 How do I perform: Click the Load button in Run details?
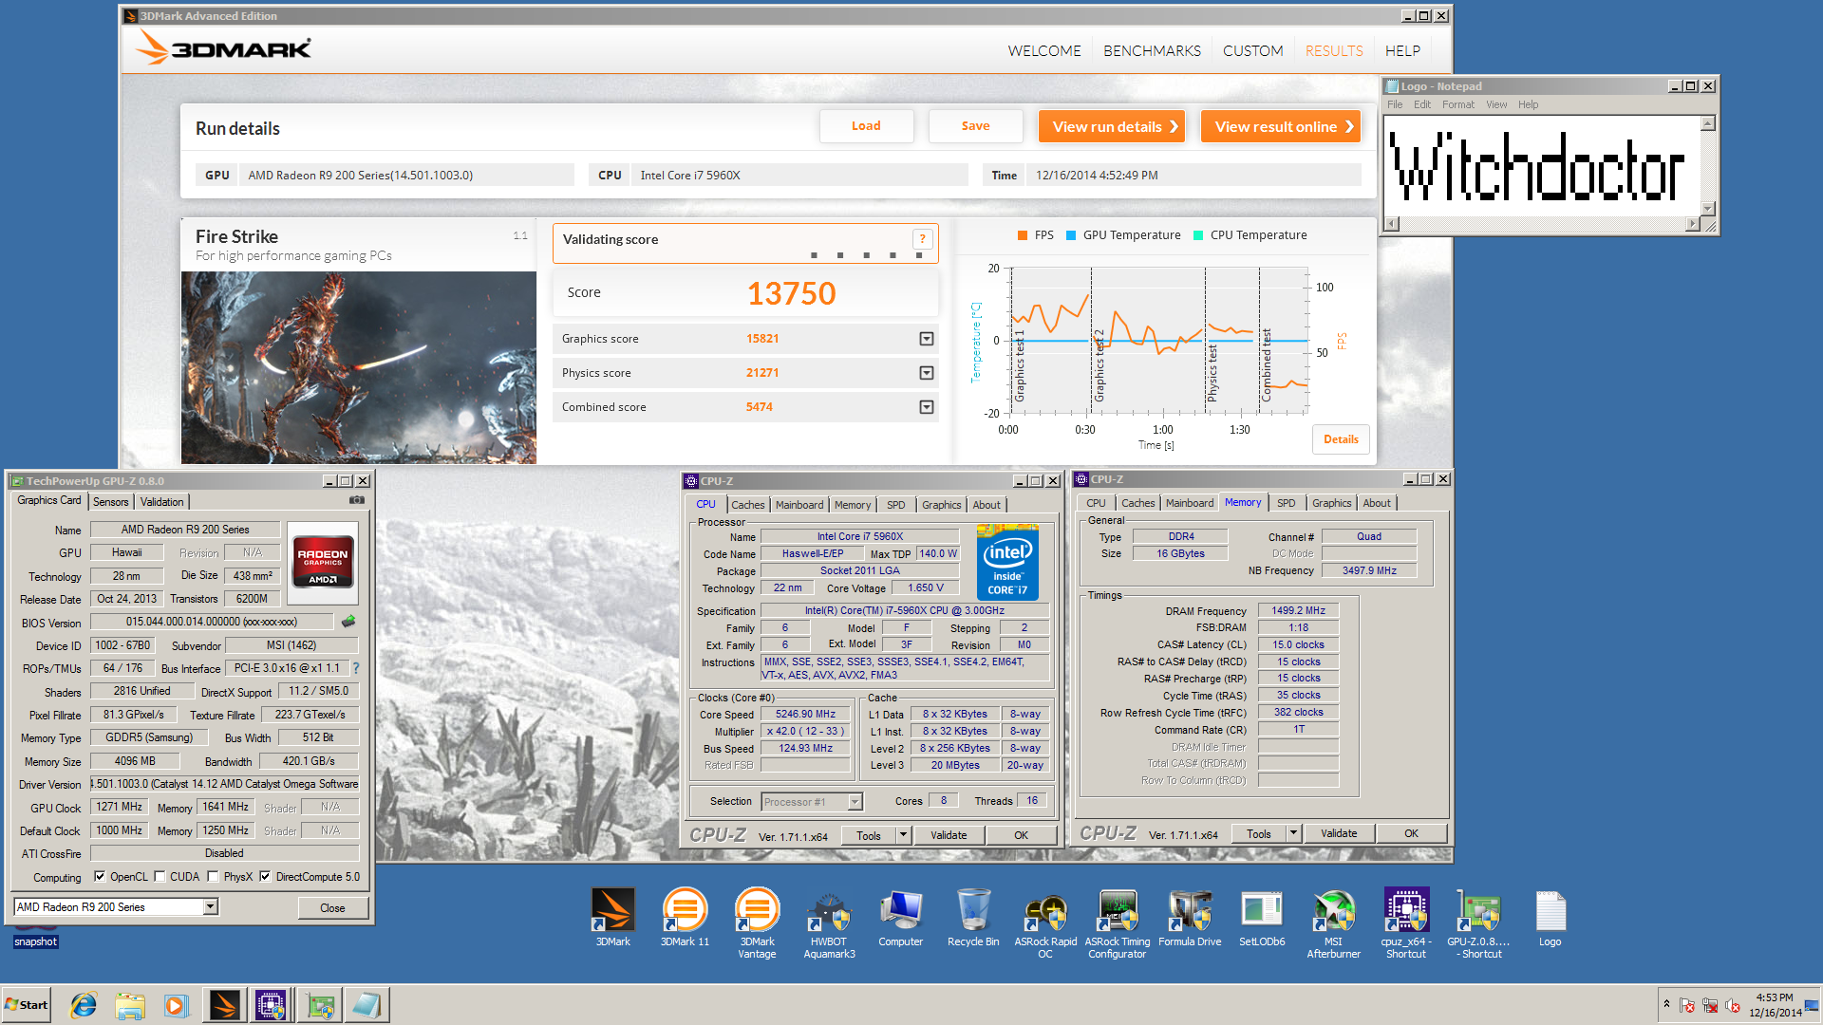[x=866, y=126]
